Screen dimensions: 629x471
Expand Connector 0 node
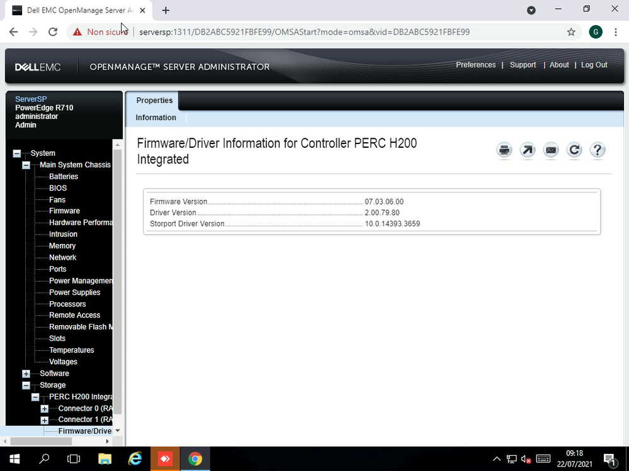(x=45, y=409)
